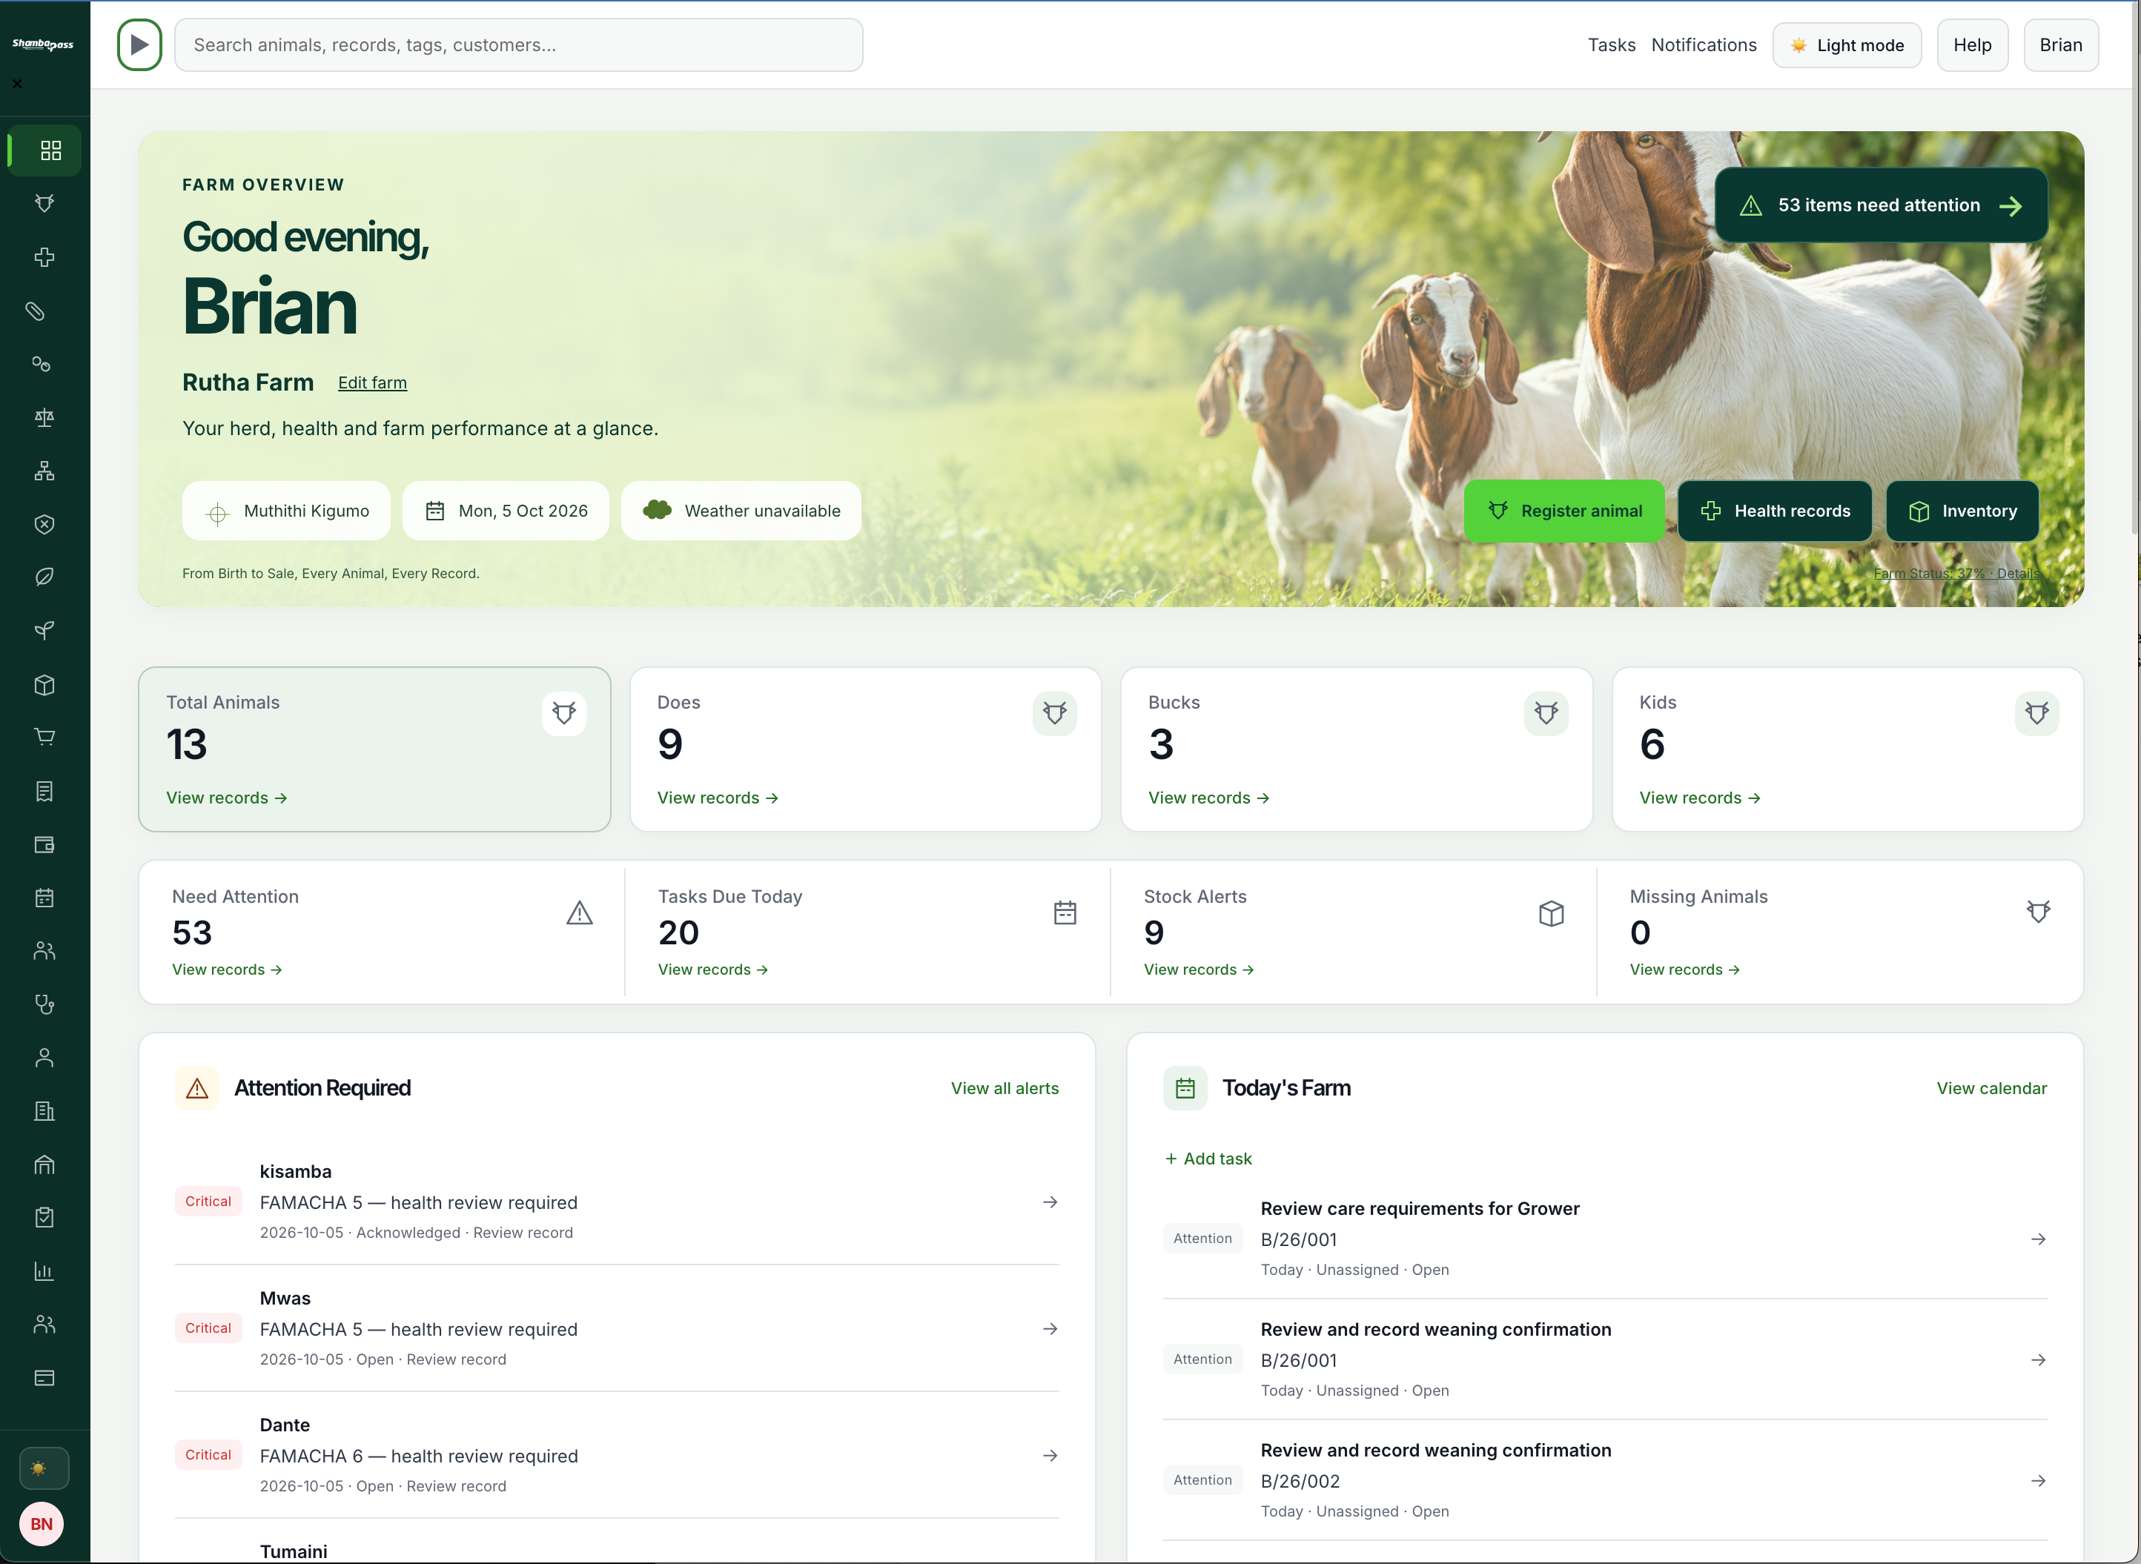
Task: Open the leaf sidebar icon
Action: coord(44,577)
